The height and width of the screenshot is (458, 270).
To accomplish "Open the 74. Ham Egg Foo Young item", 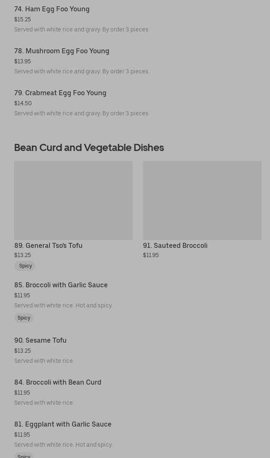I will click(52, 9).
